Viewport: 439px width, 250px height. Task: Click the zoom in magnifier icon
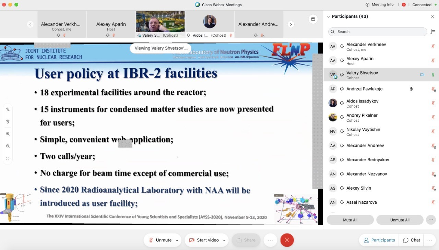pos(8,134)
